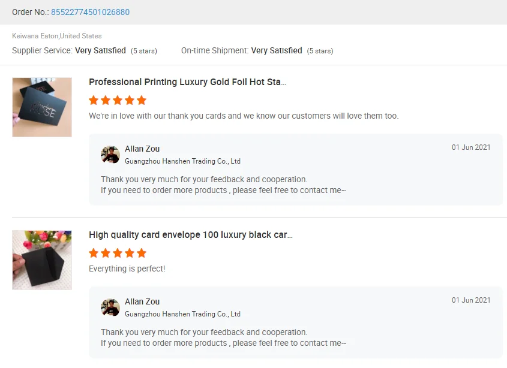
Task: Click Allan Zou's avatar in first reply
Action: [x=110, y=155]
